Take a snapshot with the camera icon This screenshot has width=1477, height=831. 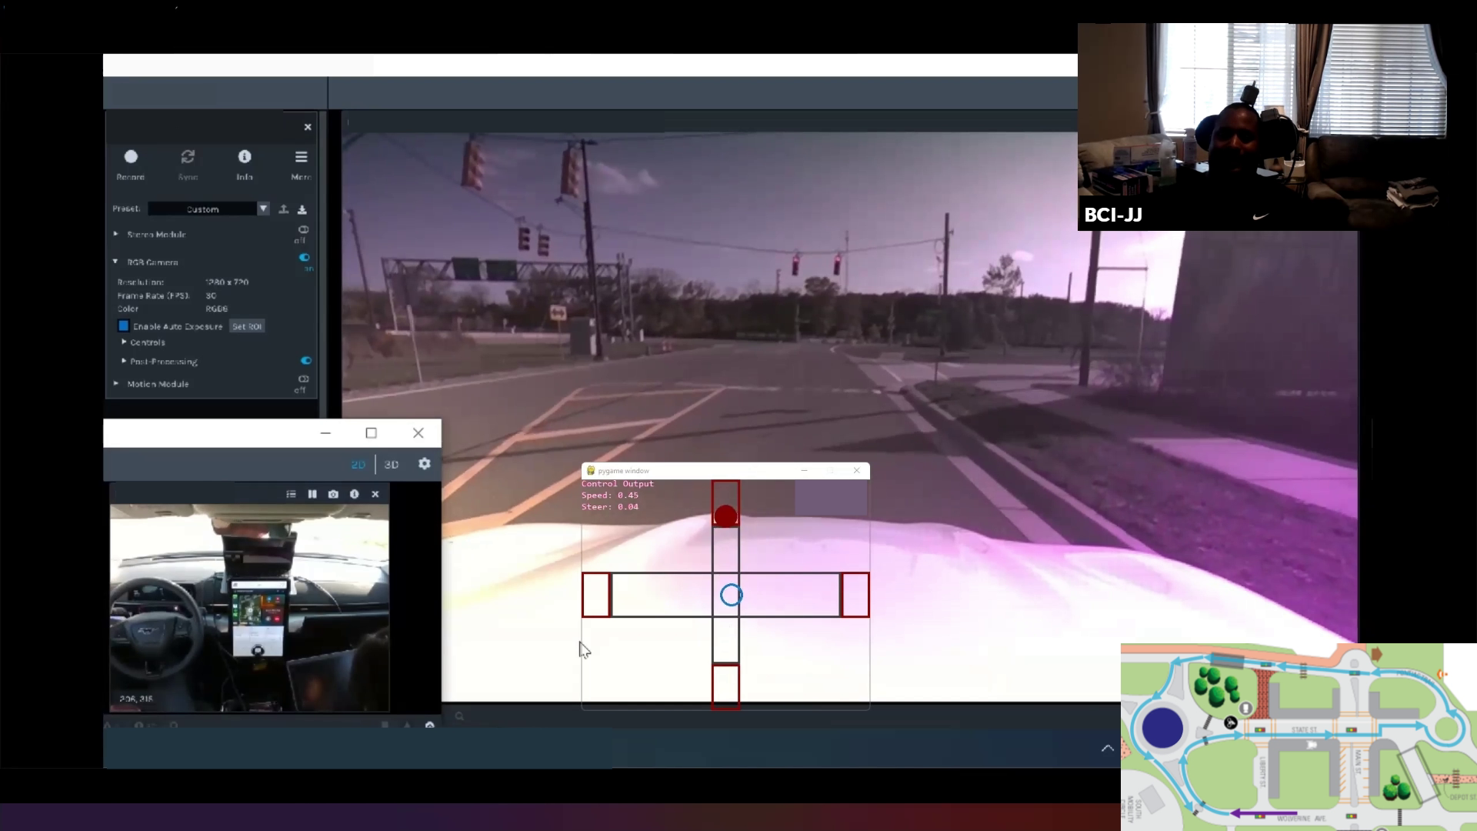click(x=333, y=494)
